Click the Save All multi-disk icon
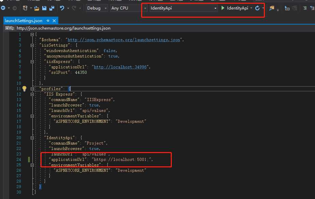 point(52,8)
